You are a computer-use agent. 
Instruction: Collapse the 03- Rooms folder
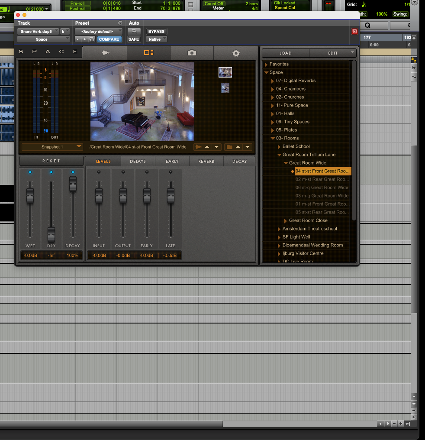[x=273, y=138]
